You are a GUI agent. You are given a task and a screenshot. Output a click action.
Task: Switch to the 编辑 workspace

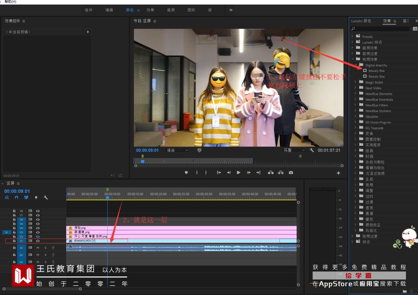tap(109, 10)
